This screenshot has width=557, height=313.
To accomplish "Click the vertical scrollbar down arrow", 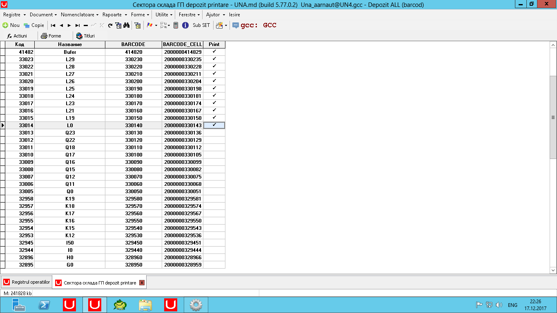I will (x=553, y=270).
